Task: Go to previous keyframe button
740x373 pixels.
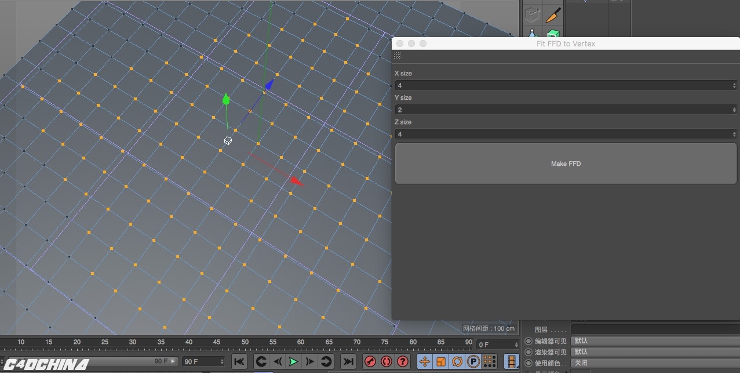Action: point(261,361)
